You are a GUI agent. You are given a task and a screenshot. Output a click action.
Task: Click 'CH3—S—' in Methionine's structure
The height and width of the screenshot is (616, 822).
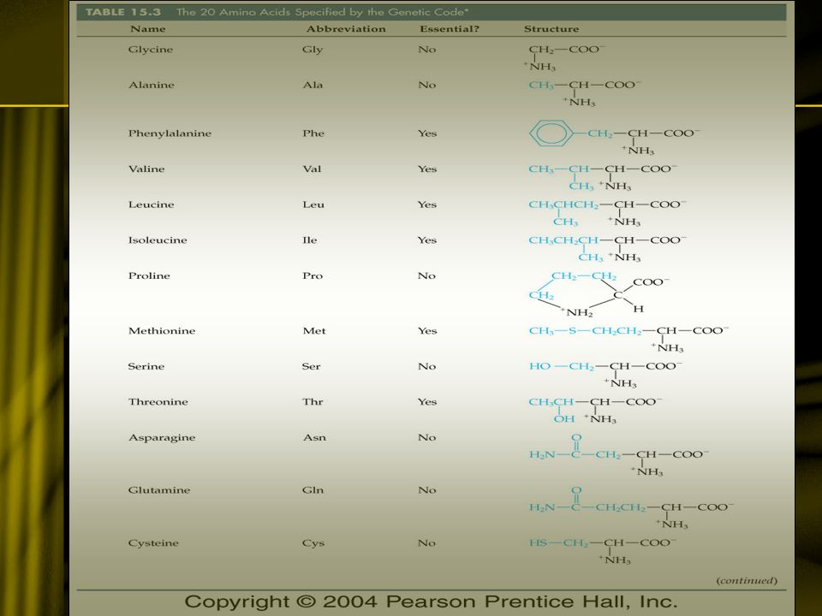click(x=559, y=331)
